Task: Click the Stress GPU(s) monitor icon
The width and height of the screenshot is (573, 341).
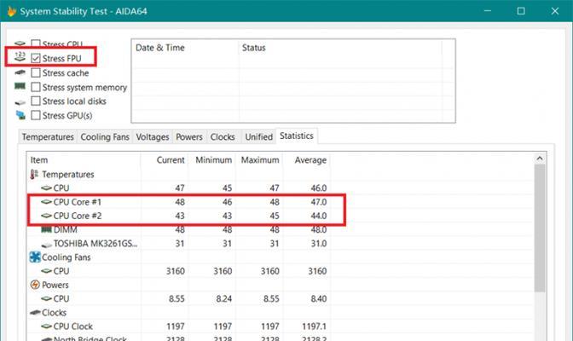Action: point(20,115)
